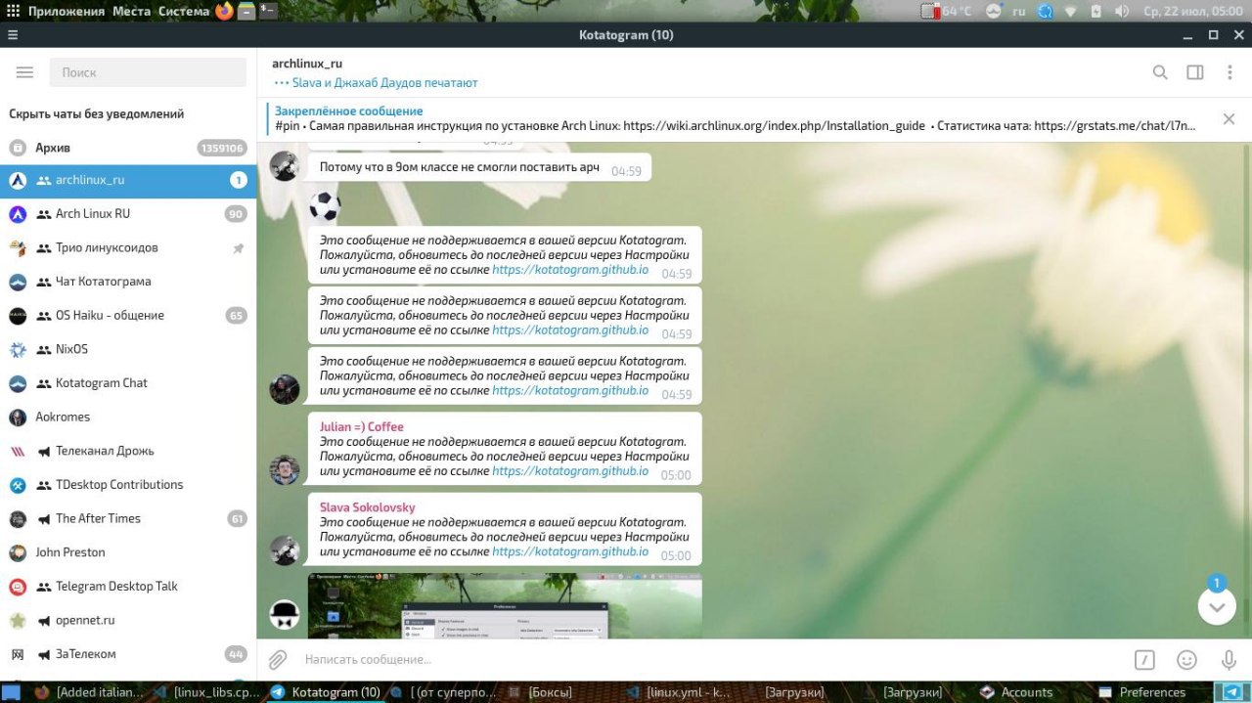Click the hat avatar next to the screenshot

(285, 614)
